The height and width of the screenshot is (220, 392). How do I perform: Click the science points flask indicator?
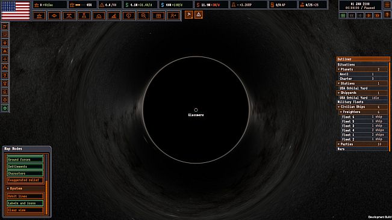coord(249,5)
